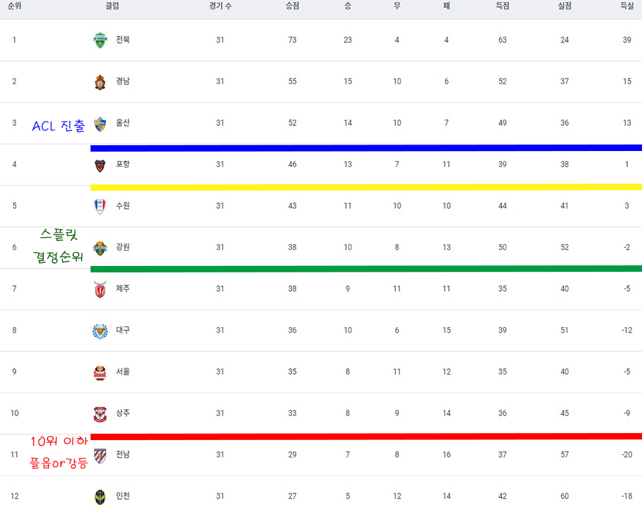Sort by the 승점 points column header
Image resolution: width=642 pixels, height=514 pixels.
[292, 6]
